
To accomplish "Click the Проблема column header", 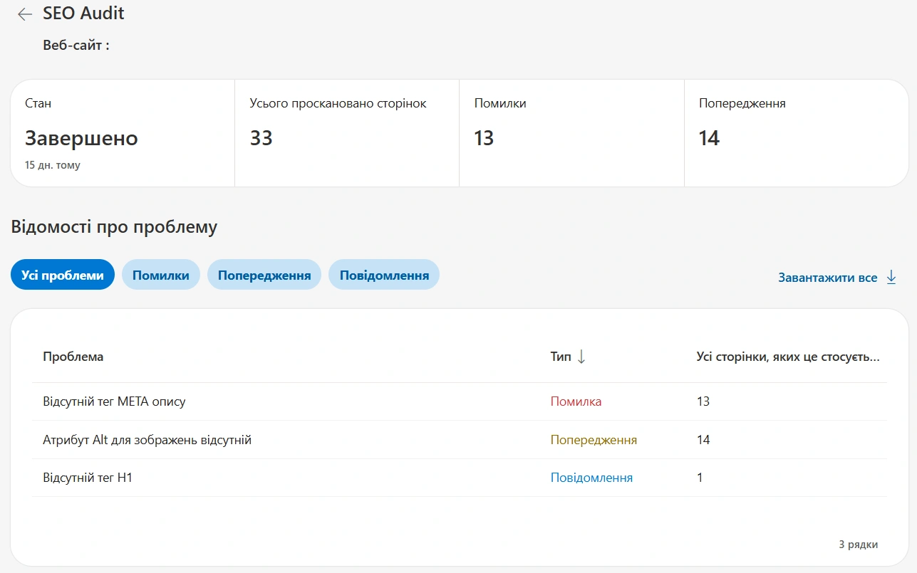I will [x=73, y=357].
